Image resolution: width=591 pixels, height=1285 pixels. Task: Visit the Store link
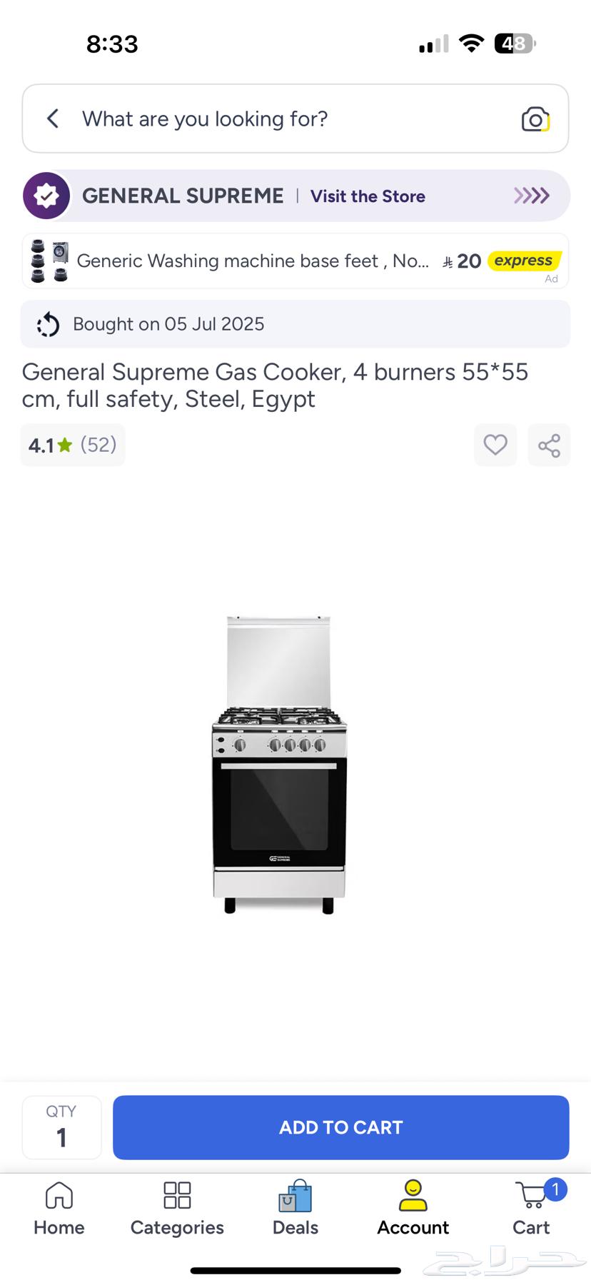tap(368, 196)
